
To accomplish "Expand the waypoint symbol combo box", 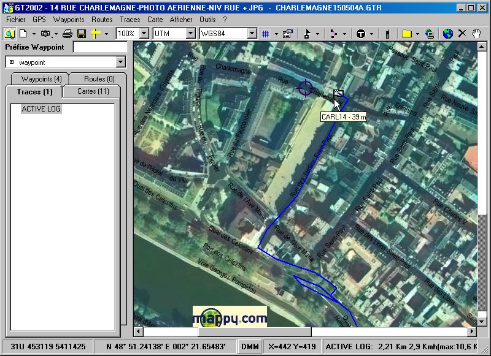I will [x=120, y=62].
